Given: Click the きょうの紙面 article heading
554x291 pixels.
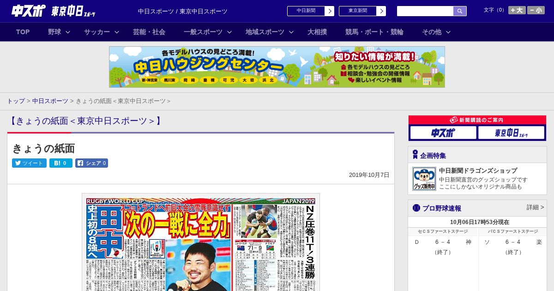Looking at the screenshot, I should tap(43, 148).
